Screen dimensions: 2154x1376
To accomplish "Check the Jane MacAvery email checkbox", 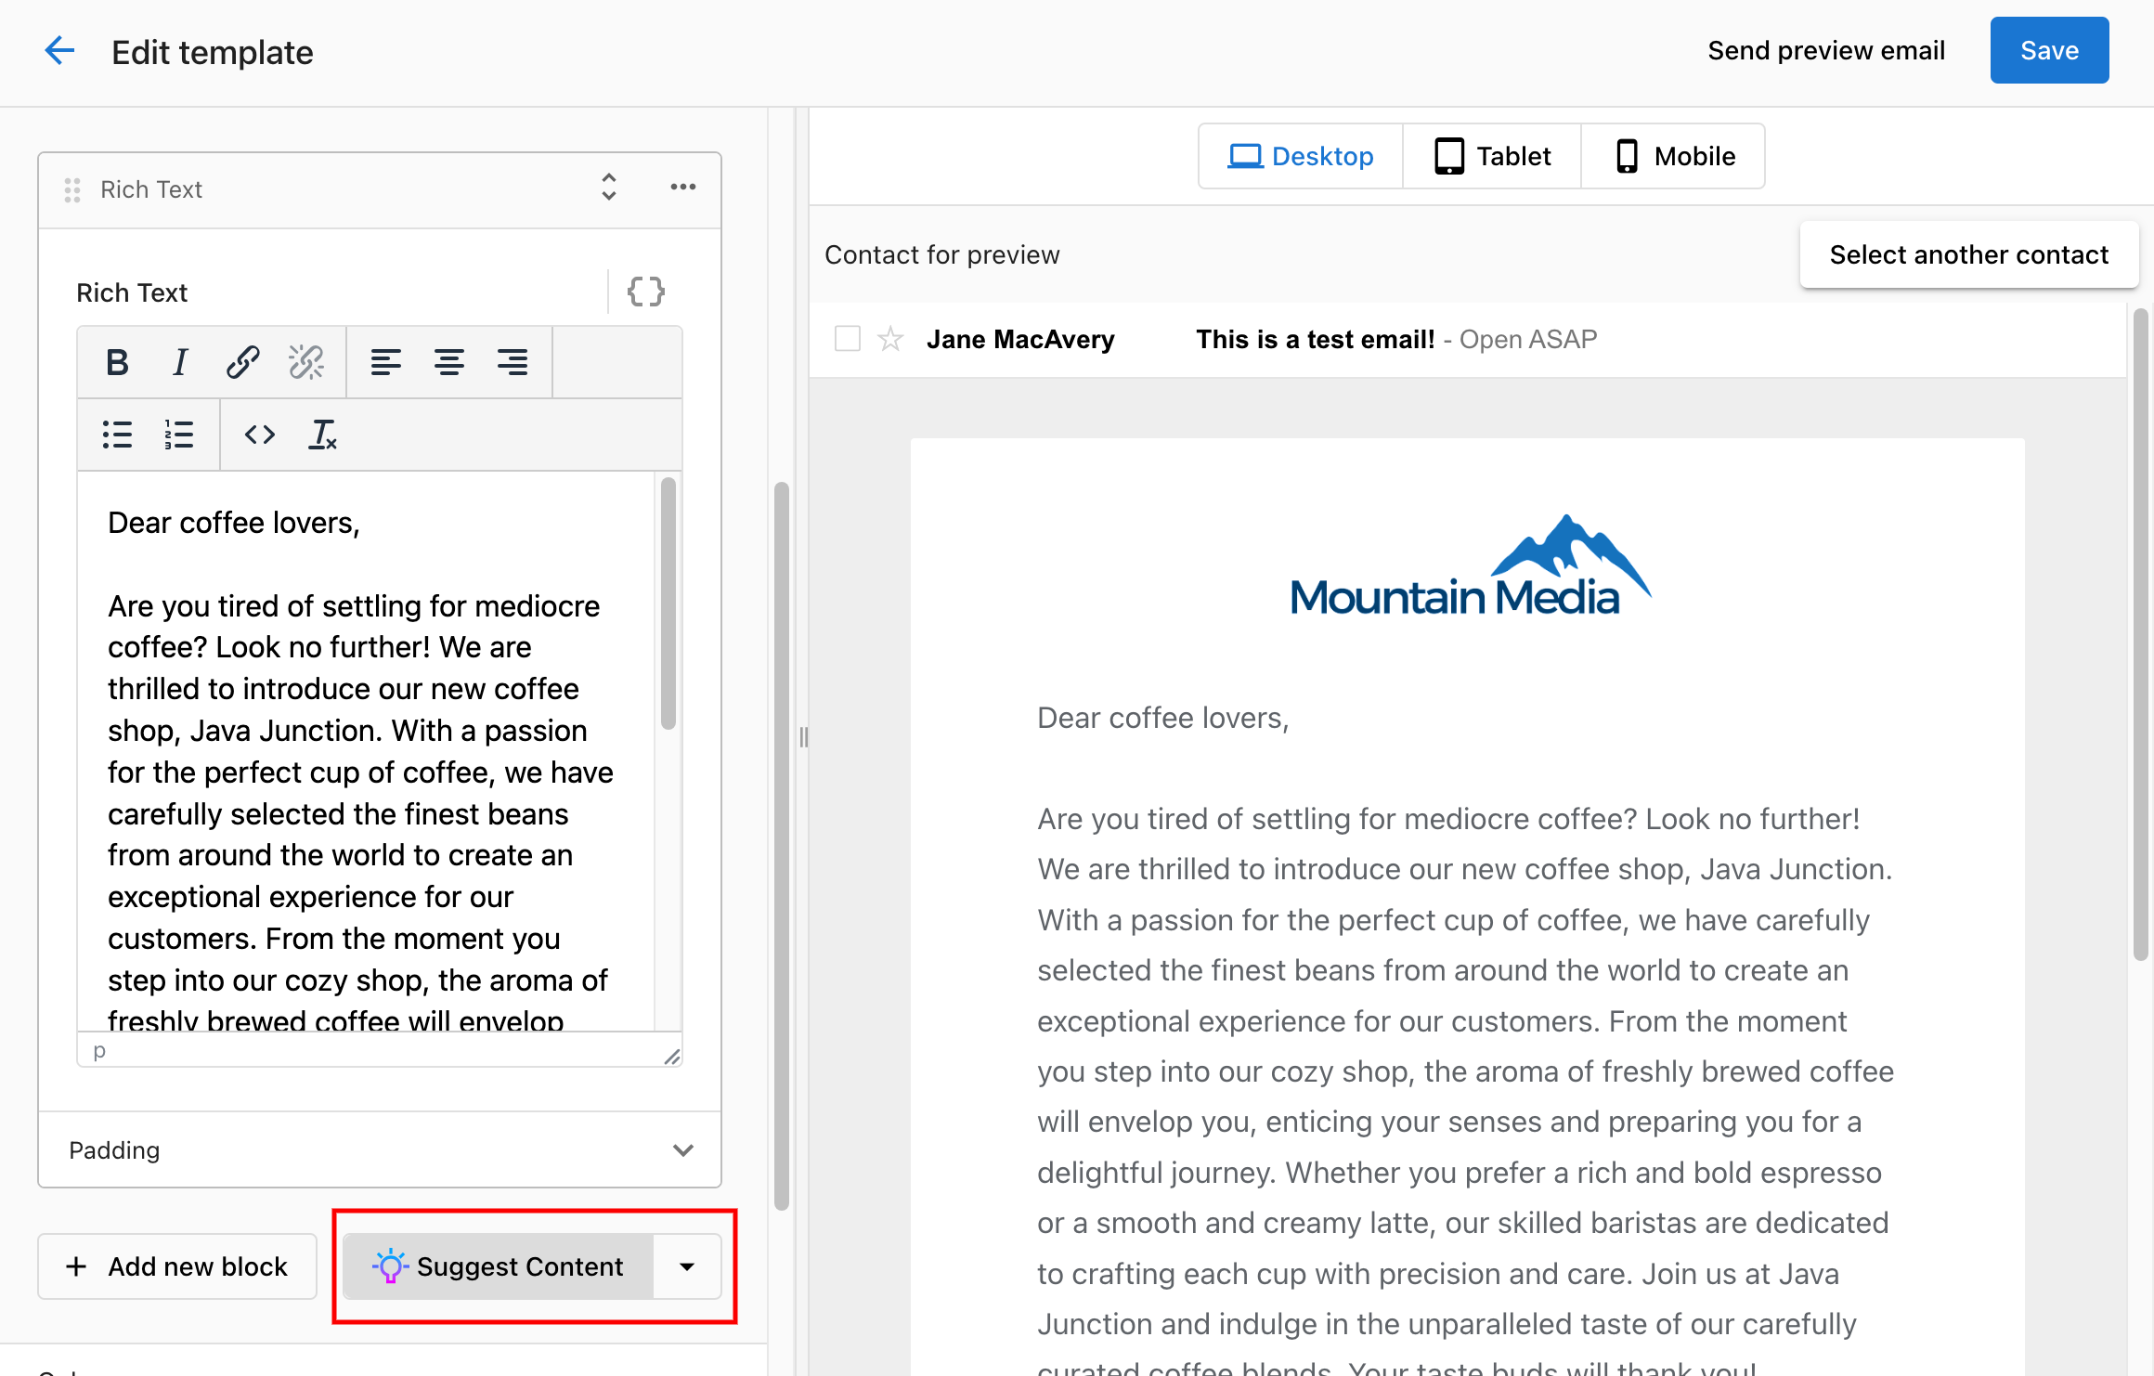I will tap(848, 339).
